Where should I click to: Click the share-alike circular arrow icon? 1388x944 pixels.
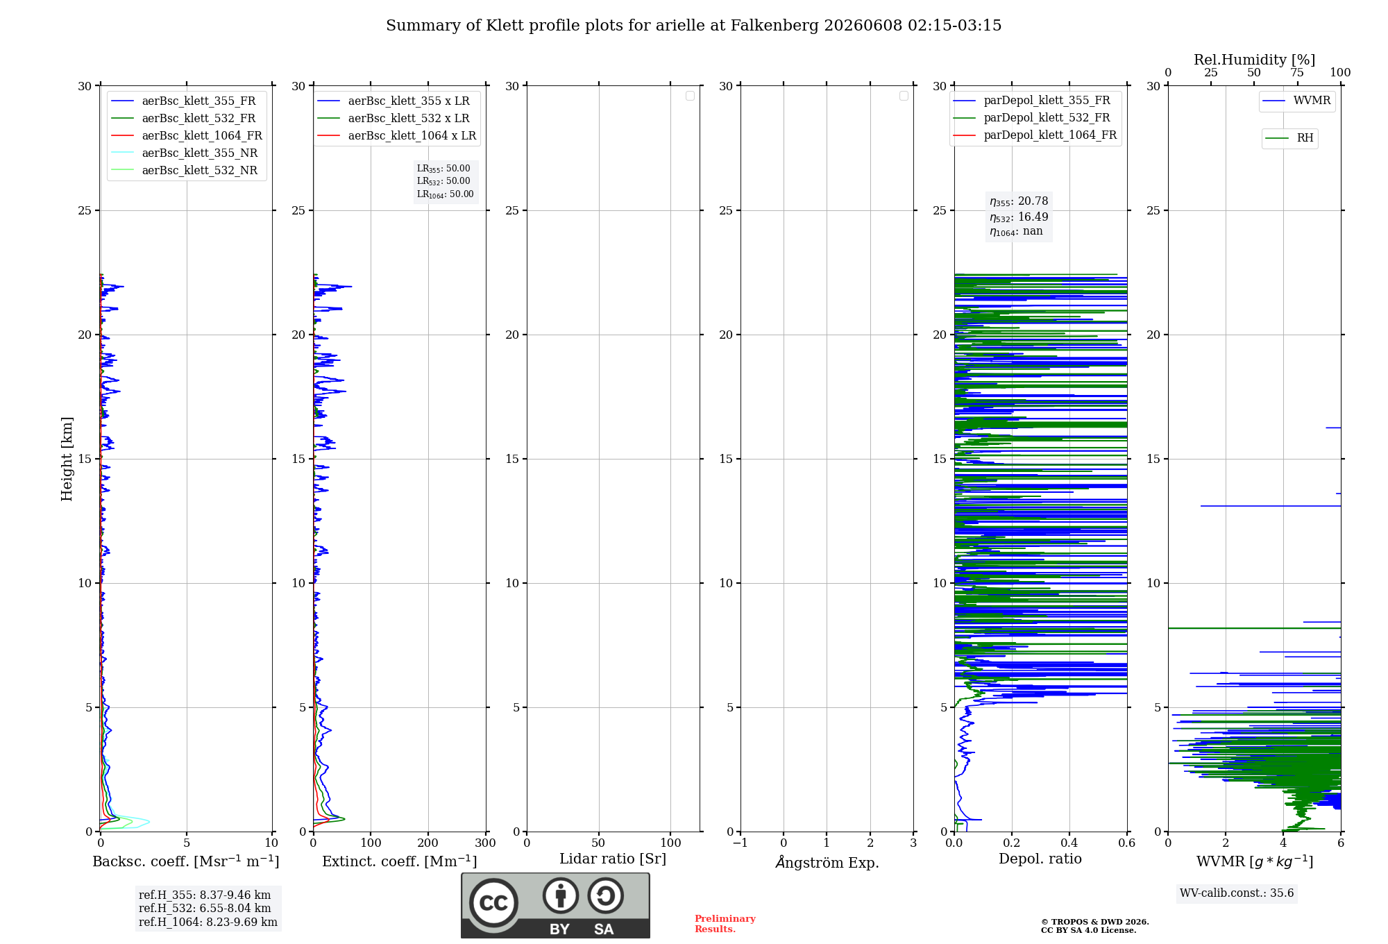605,895
